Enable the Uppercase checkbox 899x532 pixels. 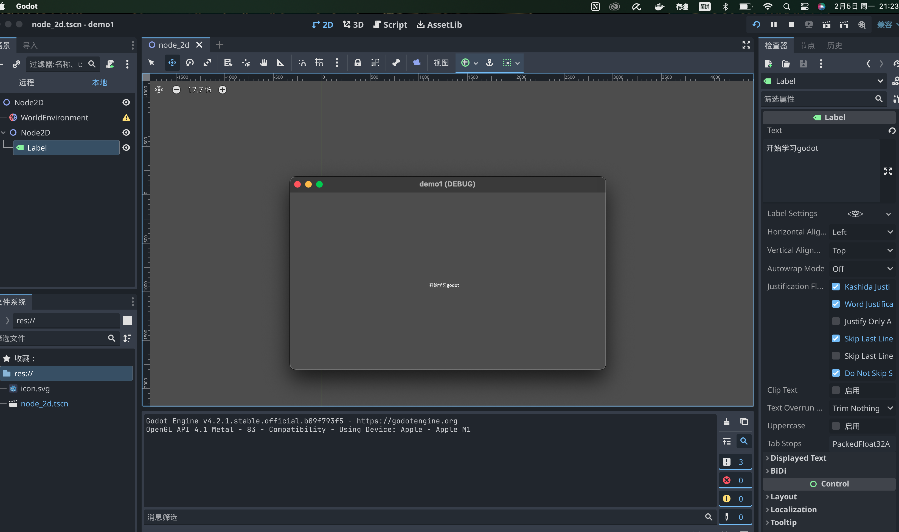click(x=836, y=426)
